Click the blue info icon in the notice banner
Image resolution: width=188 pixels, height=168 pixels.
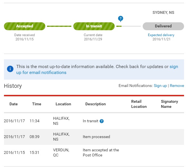(x=10, y=69)
